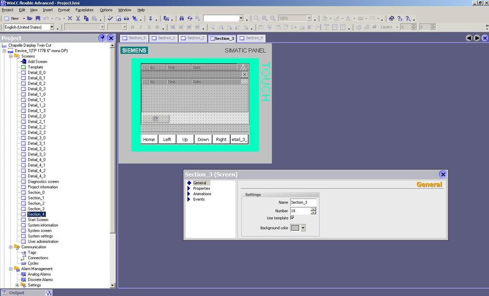Click the Up button on the panel screen

point(185,139)
